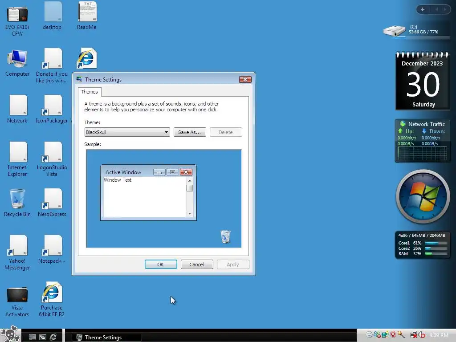Click the calendar gadget showing December 30
This screenshot has width=456, height=342.
coord(423,81)
